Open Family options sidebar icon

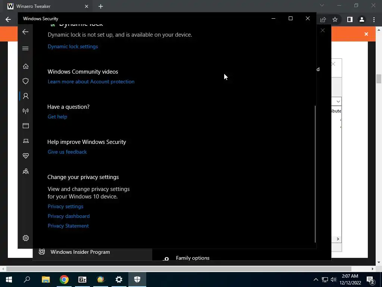click(x=26, y=171)
